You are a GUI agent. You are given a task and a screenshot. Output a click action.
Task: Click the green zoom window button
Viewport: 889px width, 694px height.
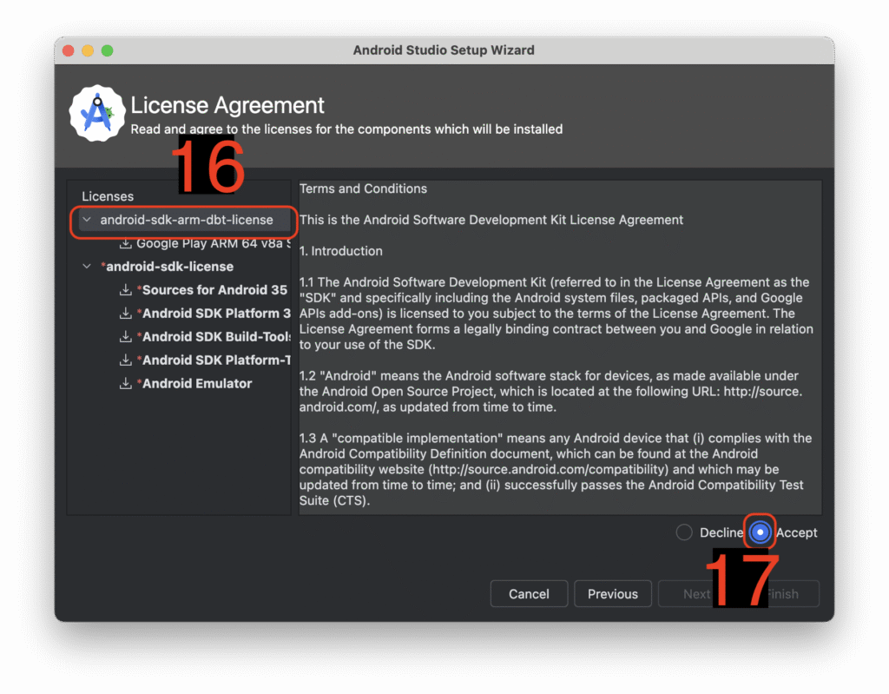[x=107, y=50]
